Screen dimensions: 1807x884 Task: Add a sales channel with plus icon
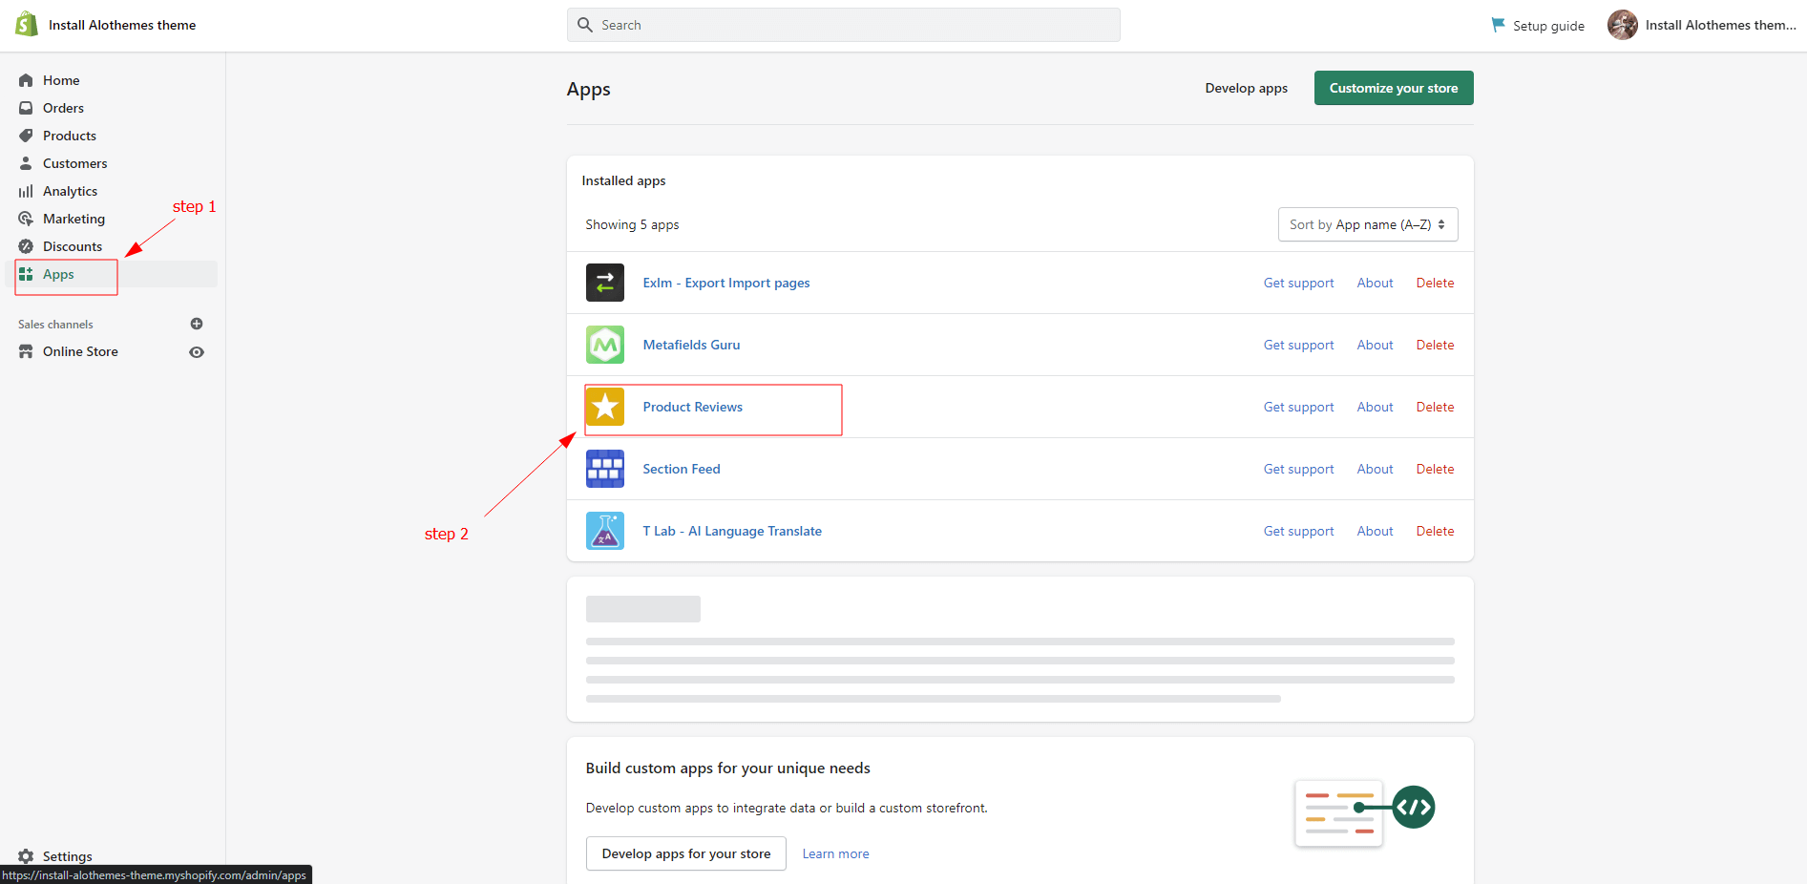click(197, 324)
